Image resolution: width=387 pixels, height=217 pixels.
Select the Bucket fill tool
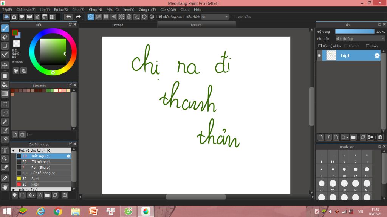pyautogui.click(x=5, y=85)
